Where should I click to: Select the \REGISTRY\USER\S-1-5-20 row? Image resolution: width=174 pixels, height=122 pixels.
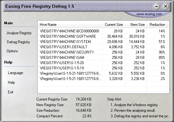(102, 63)
